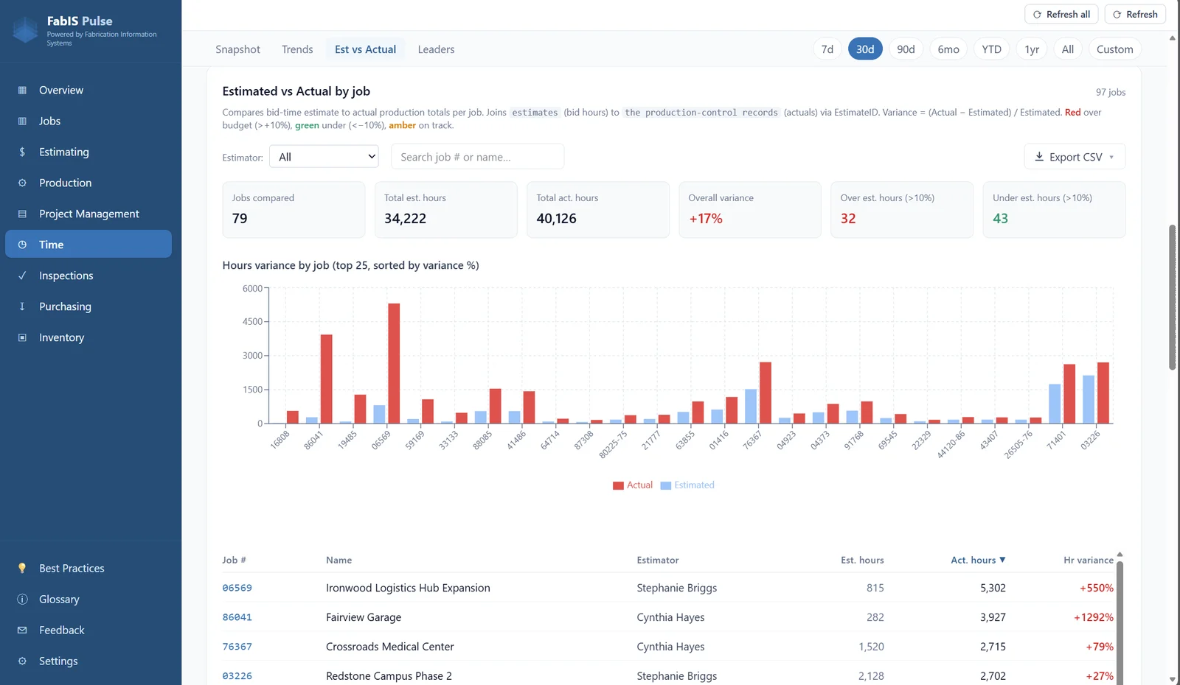Click the download icon on Export CSV
This screenshot has width=1180, height=685.
pyautogui.click(x=1039, y=157)
